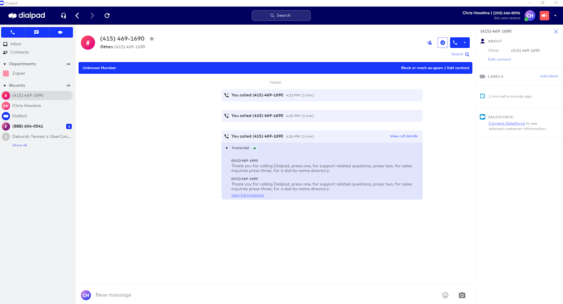
Task: Collapse the Transcript section
Action: [227, 148]
